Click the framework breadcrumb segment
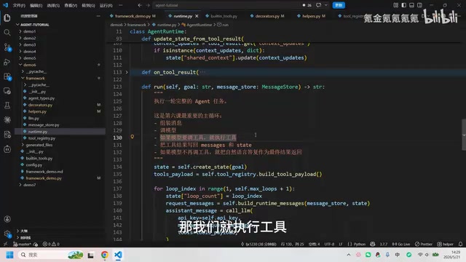Image resolution: width=466 pixels, height=262 pixels. [136, 25]
